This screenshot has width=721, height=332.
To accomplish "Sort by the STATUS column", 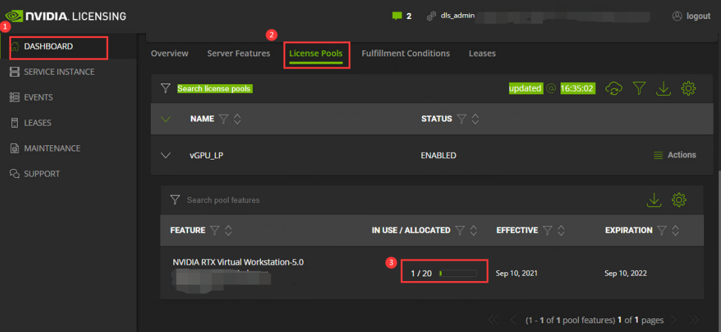I will tap(476, 119).
